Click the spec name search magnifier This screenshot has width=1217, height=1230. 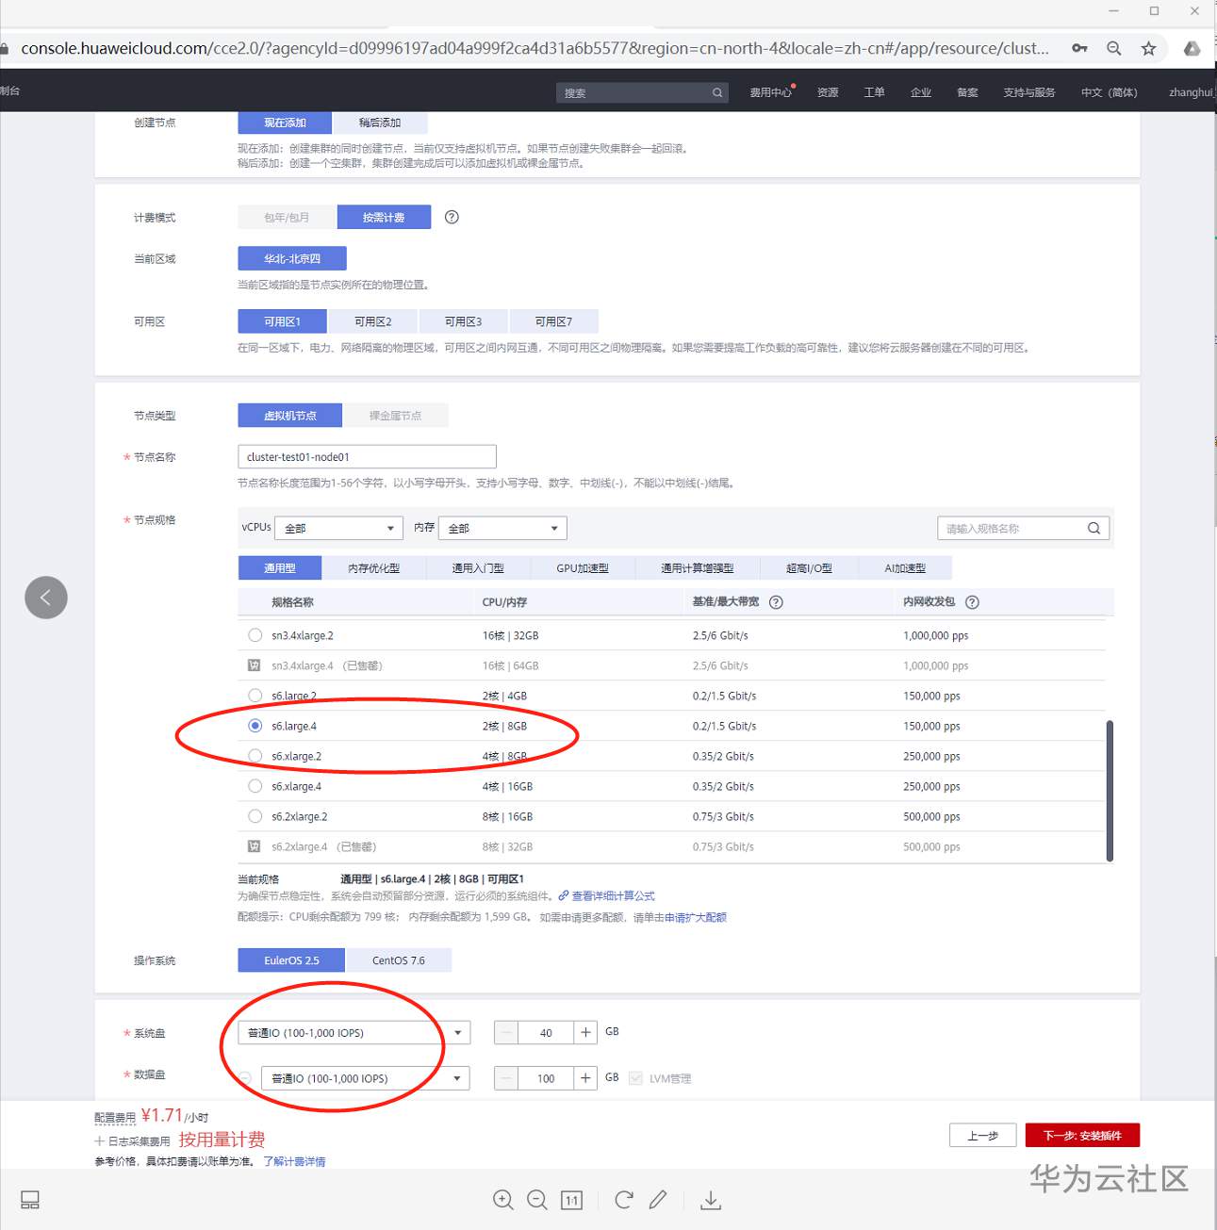(1094, 528)
